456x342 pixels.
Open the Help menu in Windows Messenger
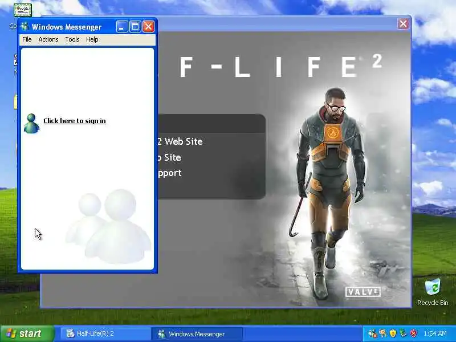tap(92, 39)
